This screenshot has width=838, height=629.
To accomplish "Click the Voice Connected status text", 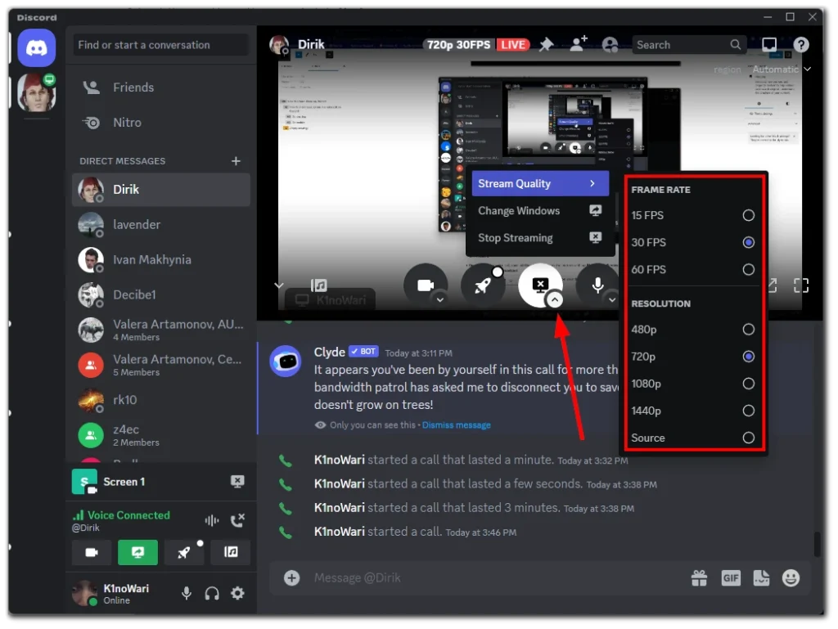I will point(128,515).
